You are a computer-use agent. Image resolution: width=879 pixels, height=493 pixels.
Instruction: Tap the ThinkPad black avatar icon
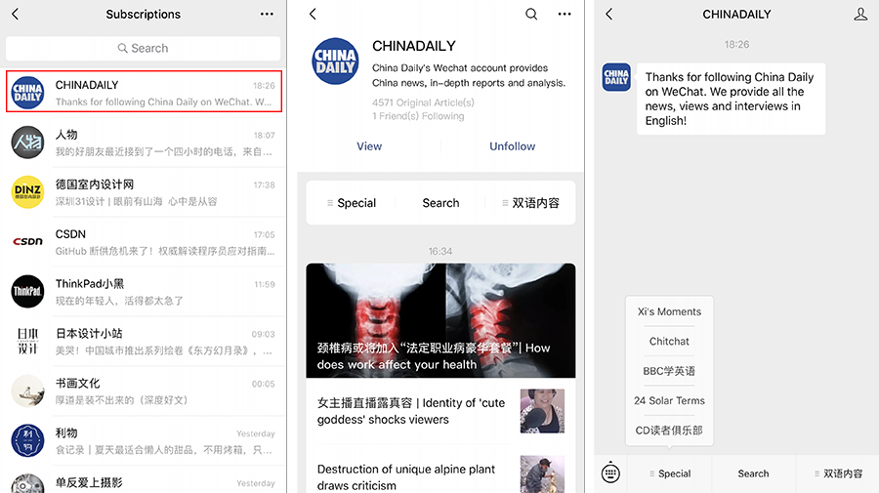point(27,291)
